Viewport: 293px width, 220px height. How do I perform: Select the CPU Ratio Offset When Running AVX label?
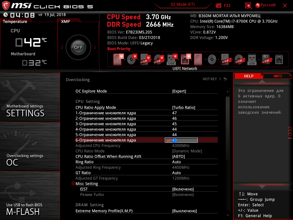coord(108,156)
